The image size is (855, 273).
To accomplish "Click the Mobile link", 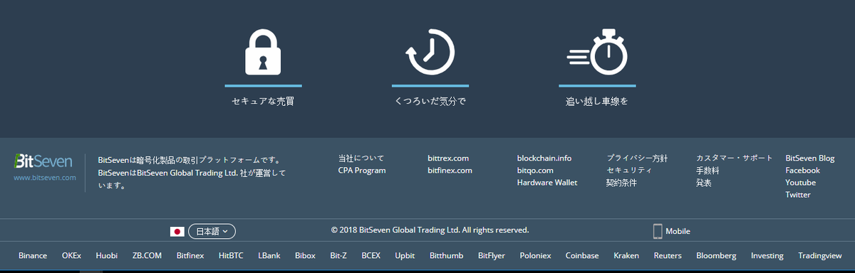I will click(678, 231).
